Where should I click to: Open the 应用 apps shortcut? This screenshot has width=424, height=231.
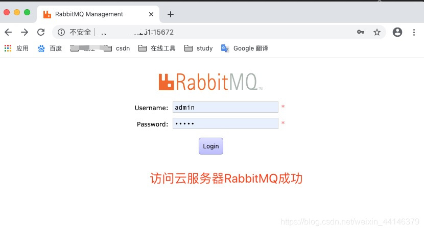coord(16,48)
